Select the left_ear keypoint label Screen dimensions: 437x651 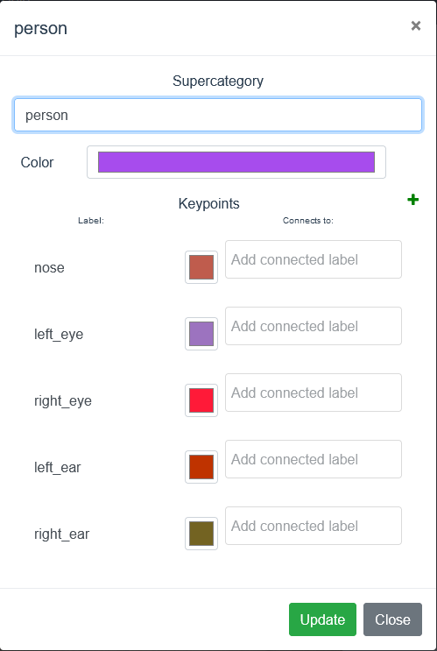point(57,468)
